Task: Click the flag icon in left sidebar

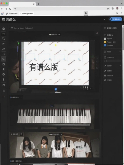Action: click(4, 44)
